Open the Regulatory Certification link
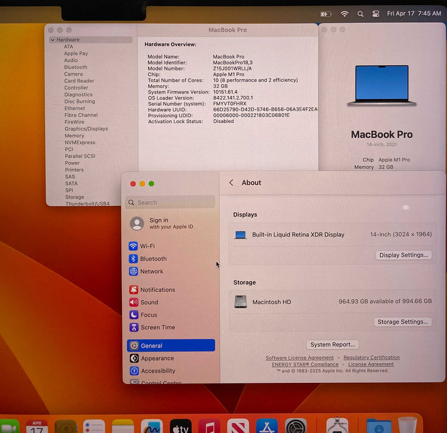The image size is (447, 433). pos(371,358)
